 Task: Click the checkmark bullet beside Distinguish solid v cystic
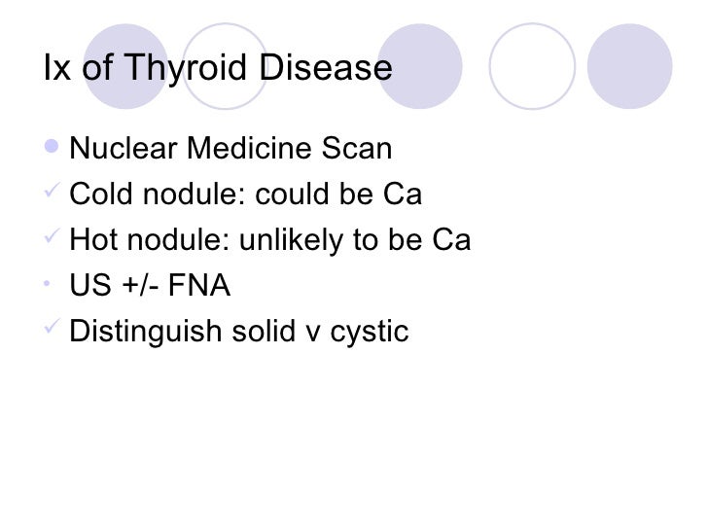pos(52,326)
